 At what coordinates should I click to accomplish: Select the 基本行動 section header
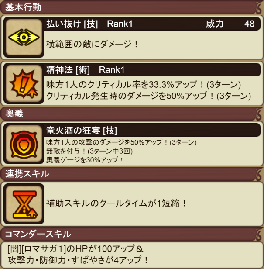[132, 7]
